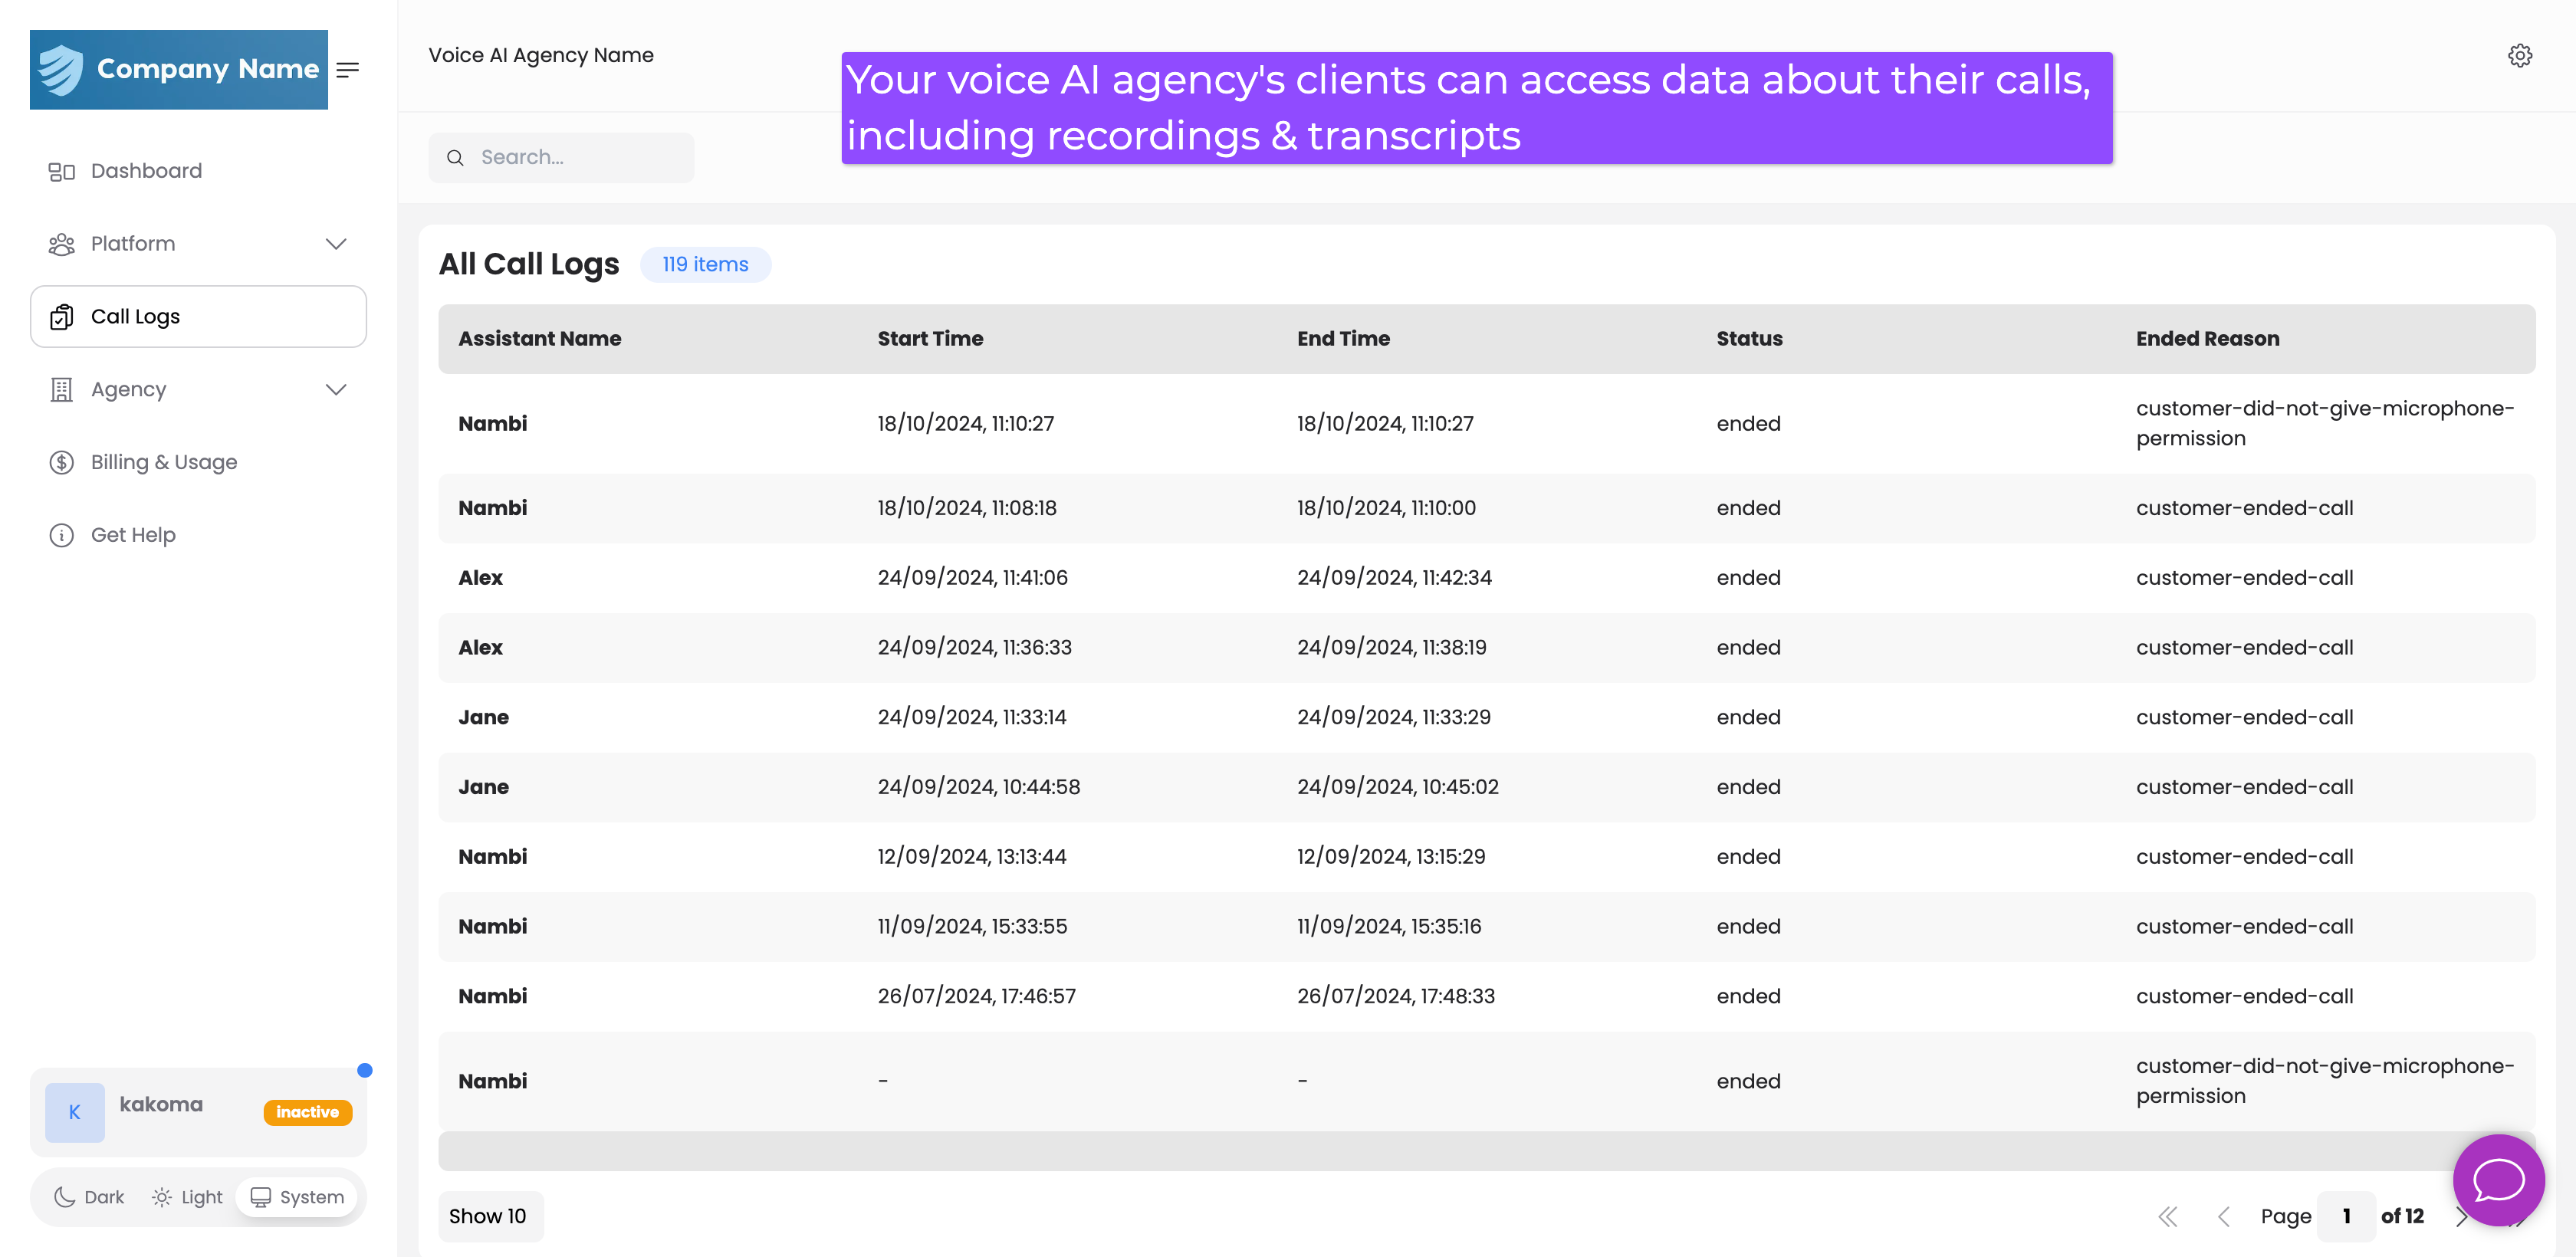Select System theme option
The image size is (2576, 1257).
(297, 1197)
